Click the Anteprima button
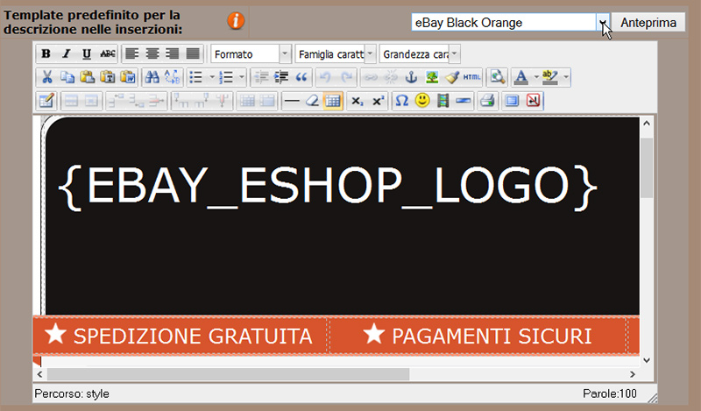The image size is (701, 411). (648, 23)
